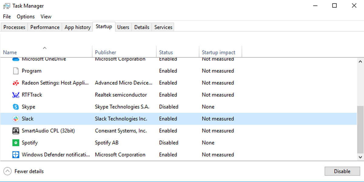Sort by the Startup impact column

(218, 52)
